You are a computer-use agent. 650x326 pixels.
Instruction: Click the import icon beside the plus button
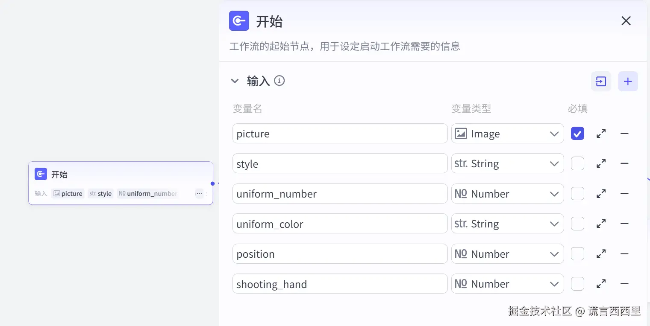(x=601, y=81)
